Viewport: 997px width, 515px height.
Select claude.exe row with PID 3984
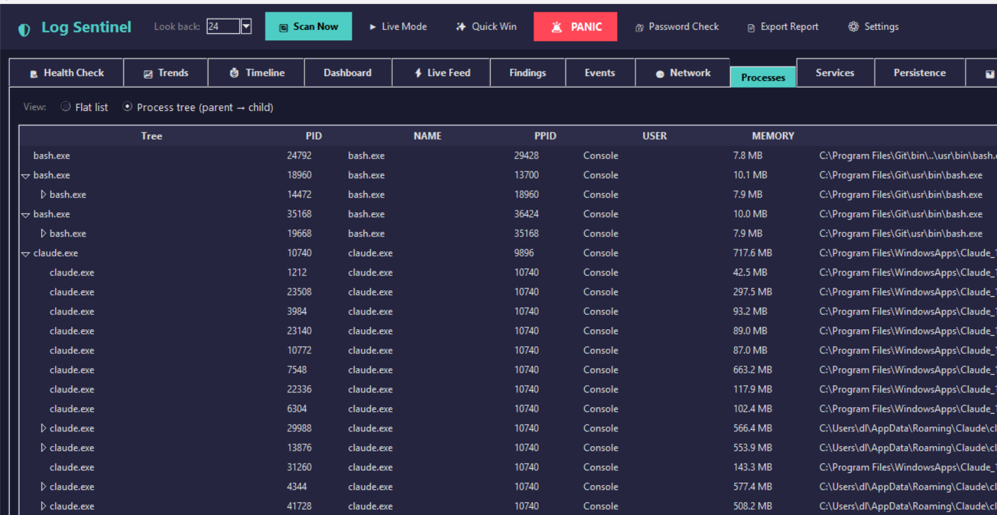(508, 311)
